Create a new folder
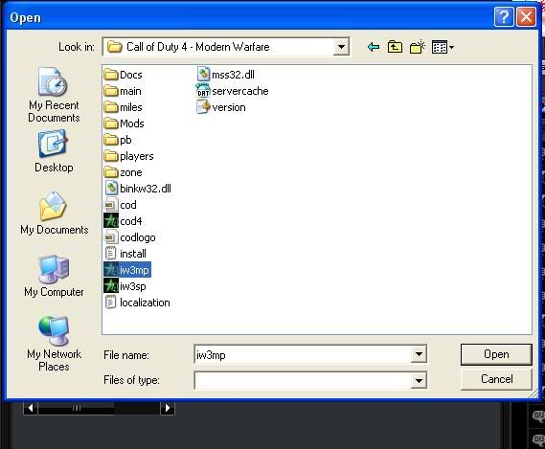This screenshot has height=449, width=545. 418,47
